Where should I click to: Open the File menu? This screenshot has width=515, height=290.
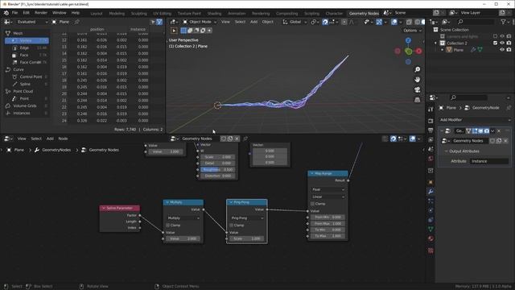[14, 13]
